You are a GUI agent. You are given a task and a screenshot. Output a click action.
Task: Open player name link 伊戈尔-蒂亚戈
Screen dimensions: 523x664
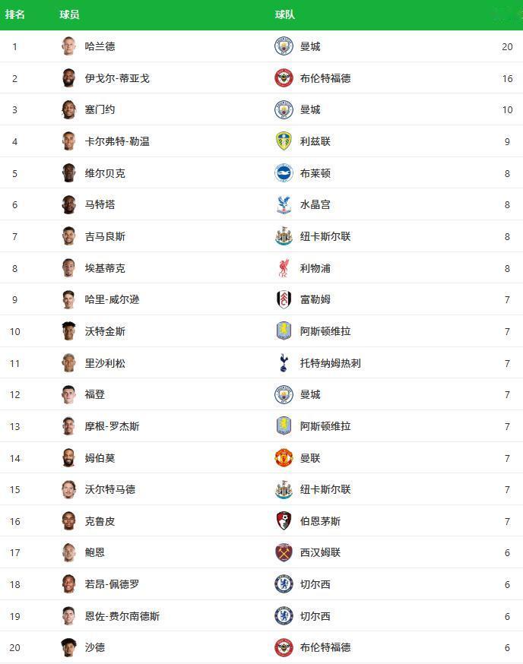[117, 78]
